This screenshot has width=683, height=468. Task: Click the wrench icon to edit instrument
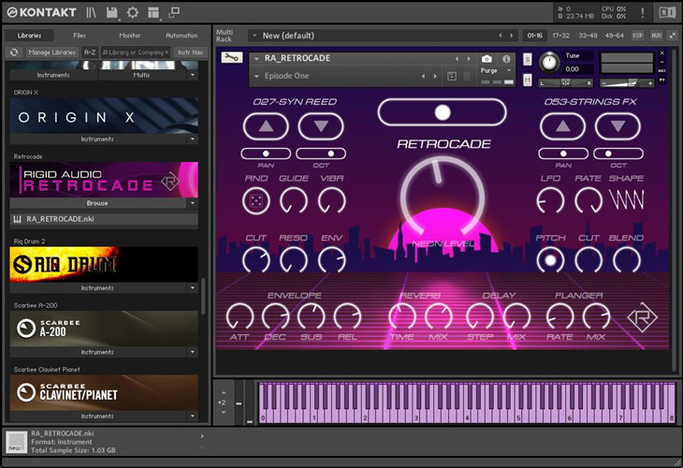tap(231, 57)
